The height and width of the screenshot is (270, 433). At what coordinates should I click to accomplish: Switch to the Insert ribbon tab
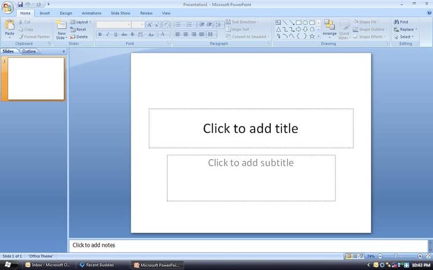(x=45, y=13)
